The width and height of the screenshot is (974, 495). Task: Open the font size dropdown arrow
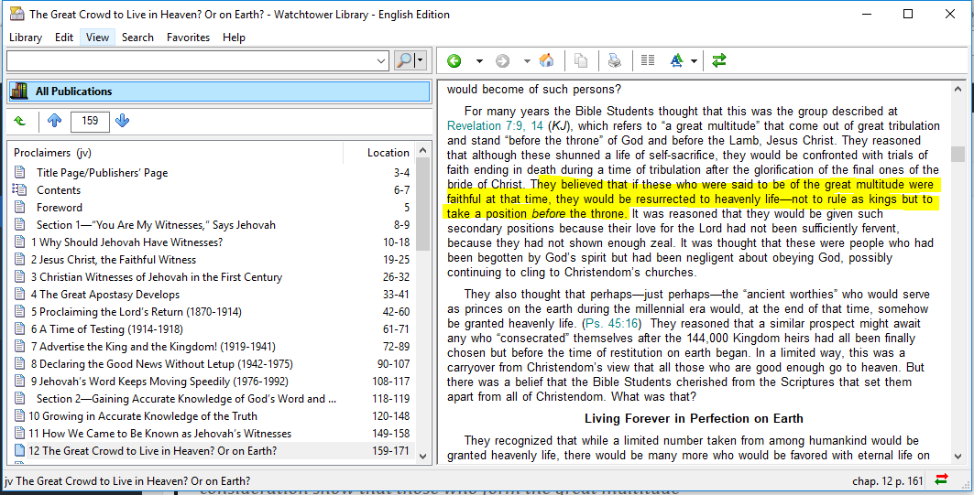click(695, 61)
